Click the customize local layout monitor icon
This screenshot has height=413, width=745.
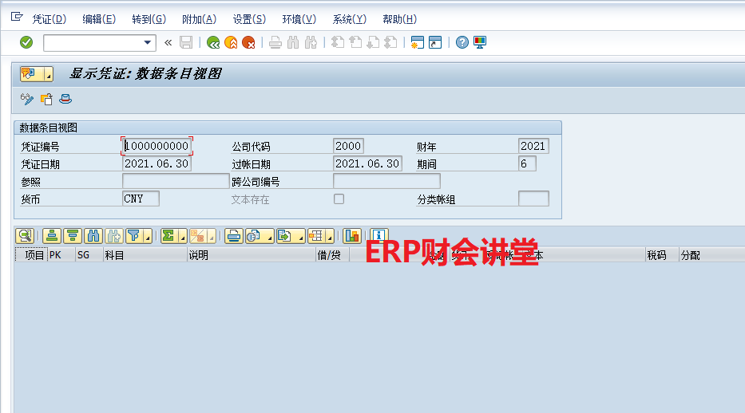click(480, 42)
